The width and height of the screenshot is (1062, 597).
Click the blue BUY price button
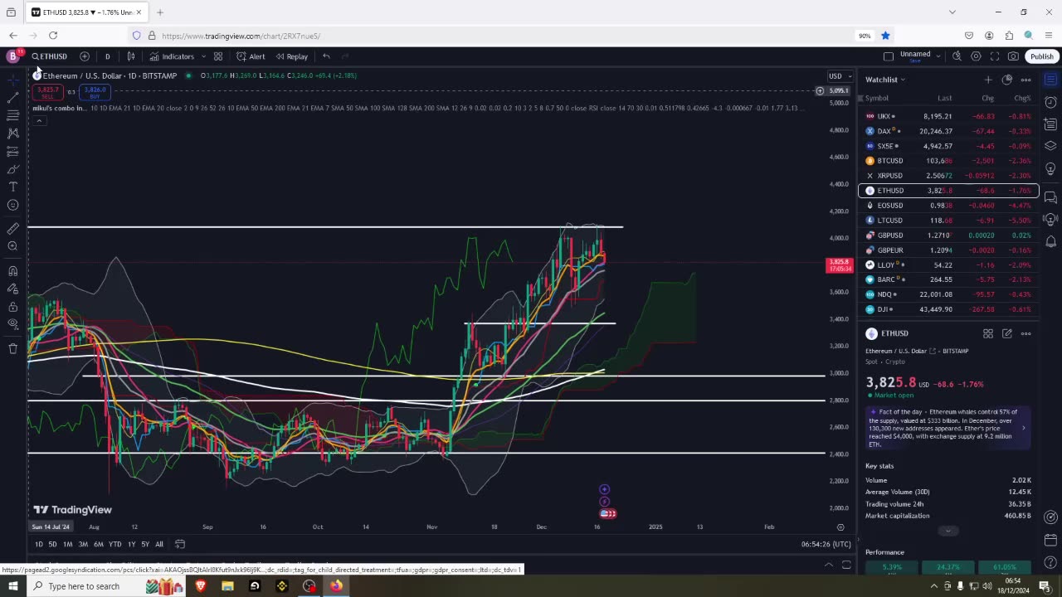[95, 92]
